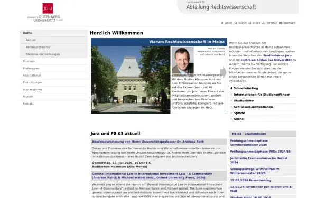This screenshot has height=198, width=317.
Task: Open Mitteilungsarchiv in the sidebar
Action: click(x=38, y=47)
